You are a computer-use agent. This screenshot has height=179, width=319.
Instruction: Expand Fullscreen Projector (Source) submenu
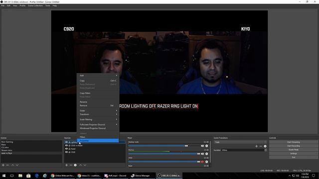click(98, 125)
